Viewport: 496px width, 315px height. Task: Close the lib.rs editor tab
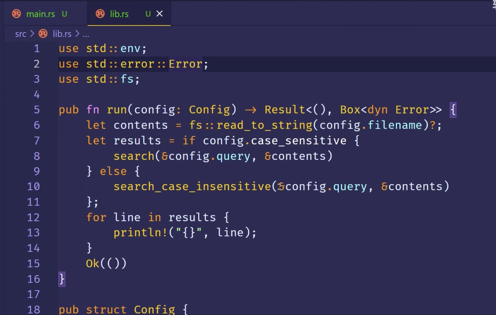[x=160, y=14]
